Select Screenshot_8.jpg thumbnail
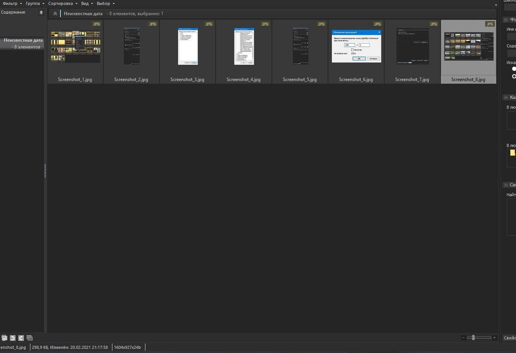 click(x=469, y=51)
